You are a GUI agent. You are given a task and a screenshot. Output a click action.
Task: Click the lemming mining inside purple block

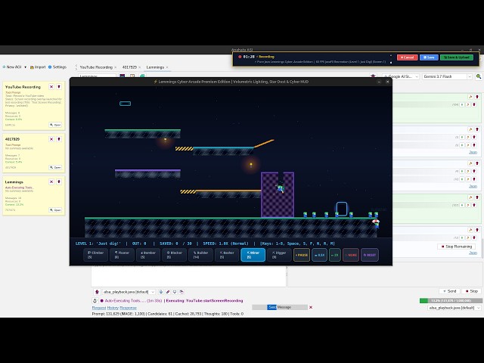pos(281,188)
